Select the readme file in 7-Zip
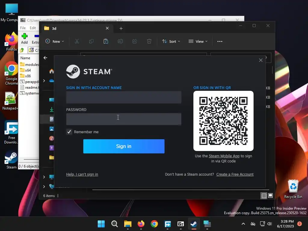The width and height of the screenshot is (308, 231). 29,88
